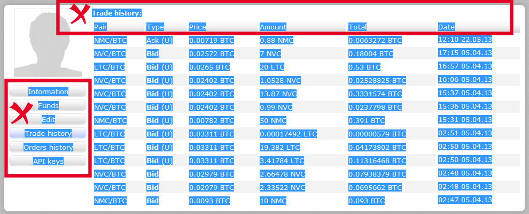The height and width of the screenshot is (214, 529).
Task: Click the Amount column header
Action: [x=273, y=27]
